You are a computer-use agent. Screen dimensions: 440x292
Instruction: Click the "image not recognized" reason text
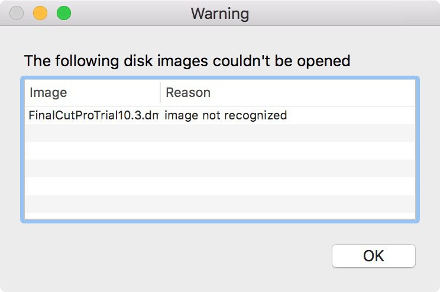[x=226, y=115]
